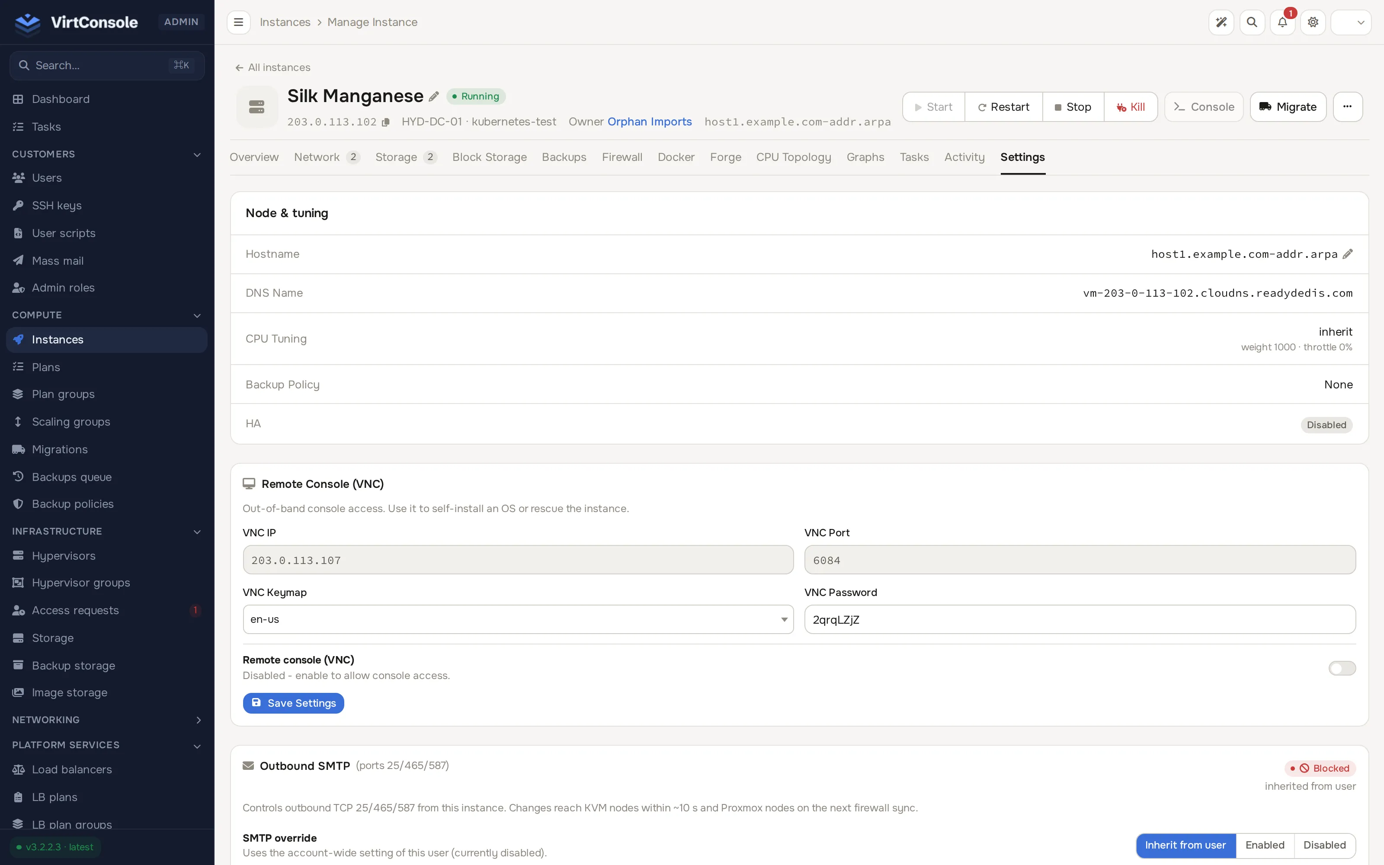
Task: Open Dashboard in sidebar
Action: [x=107, y=99]
